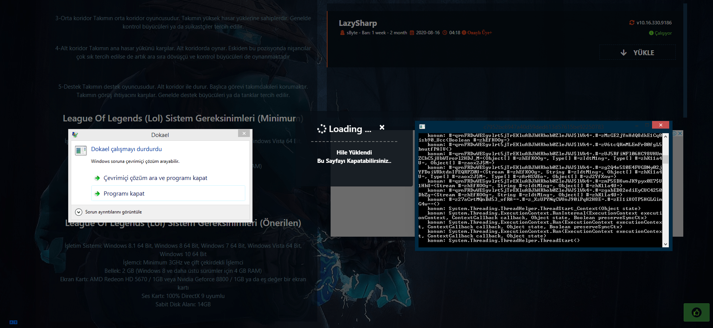Click the date text 2020-08-16

[x=428, y=33]
